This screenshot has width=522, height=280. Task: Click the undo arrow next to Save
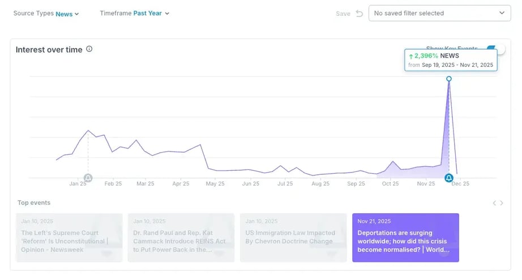pyautogui.click(x=359, y=14)
